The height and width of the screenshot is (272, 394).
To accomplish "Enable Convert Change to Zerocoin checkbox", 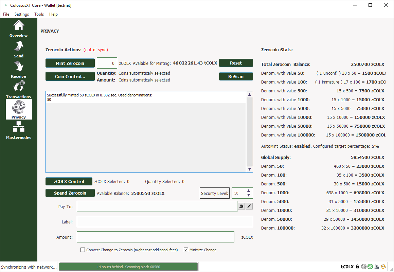I will click(x=83, y=250).
